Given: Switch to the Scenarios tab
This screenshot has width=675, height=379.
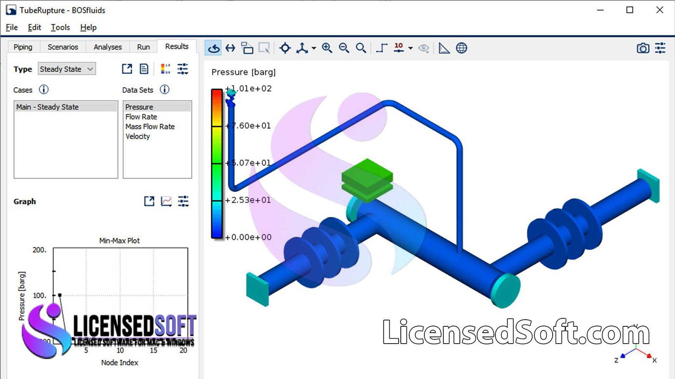Looking at the screenshot, I should point(62,47).
